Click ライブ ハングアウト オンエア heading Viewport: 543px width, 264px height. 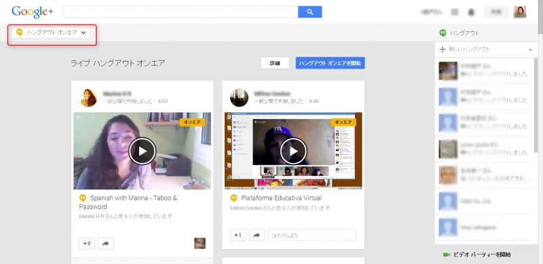pyautogui.click(x=117, y=63)
